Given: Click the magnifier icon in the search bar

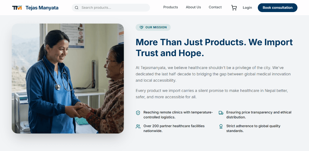Looking at the screenshot, I should pyautogui.click(x=77, y=8).
